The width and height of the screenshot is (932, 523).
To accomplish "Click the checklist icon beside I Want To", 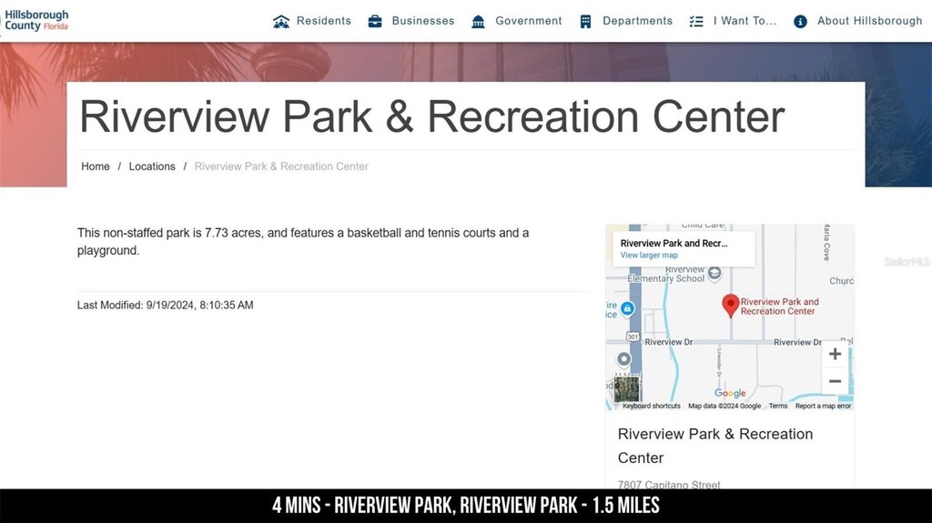I will tap(696, 21).
